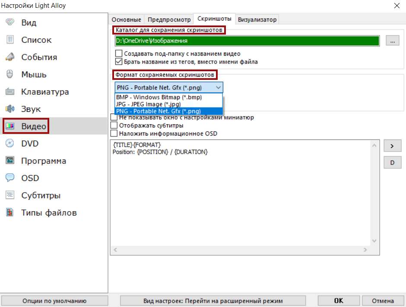This screenshot has height=307, width=406.
Task: Click the disc icon beside DVD
Action: point(10,143)
